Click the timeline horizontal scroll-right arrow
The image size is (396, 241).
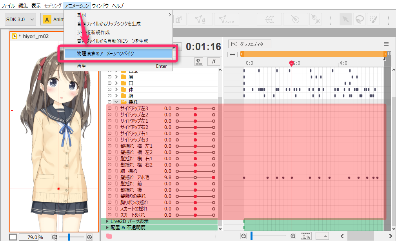pos(391,236)
